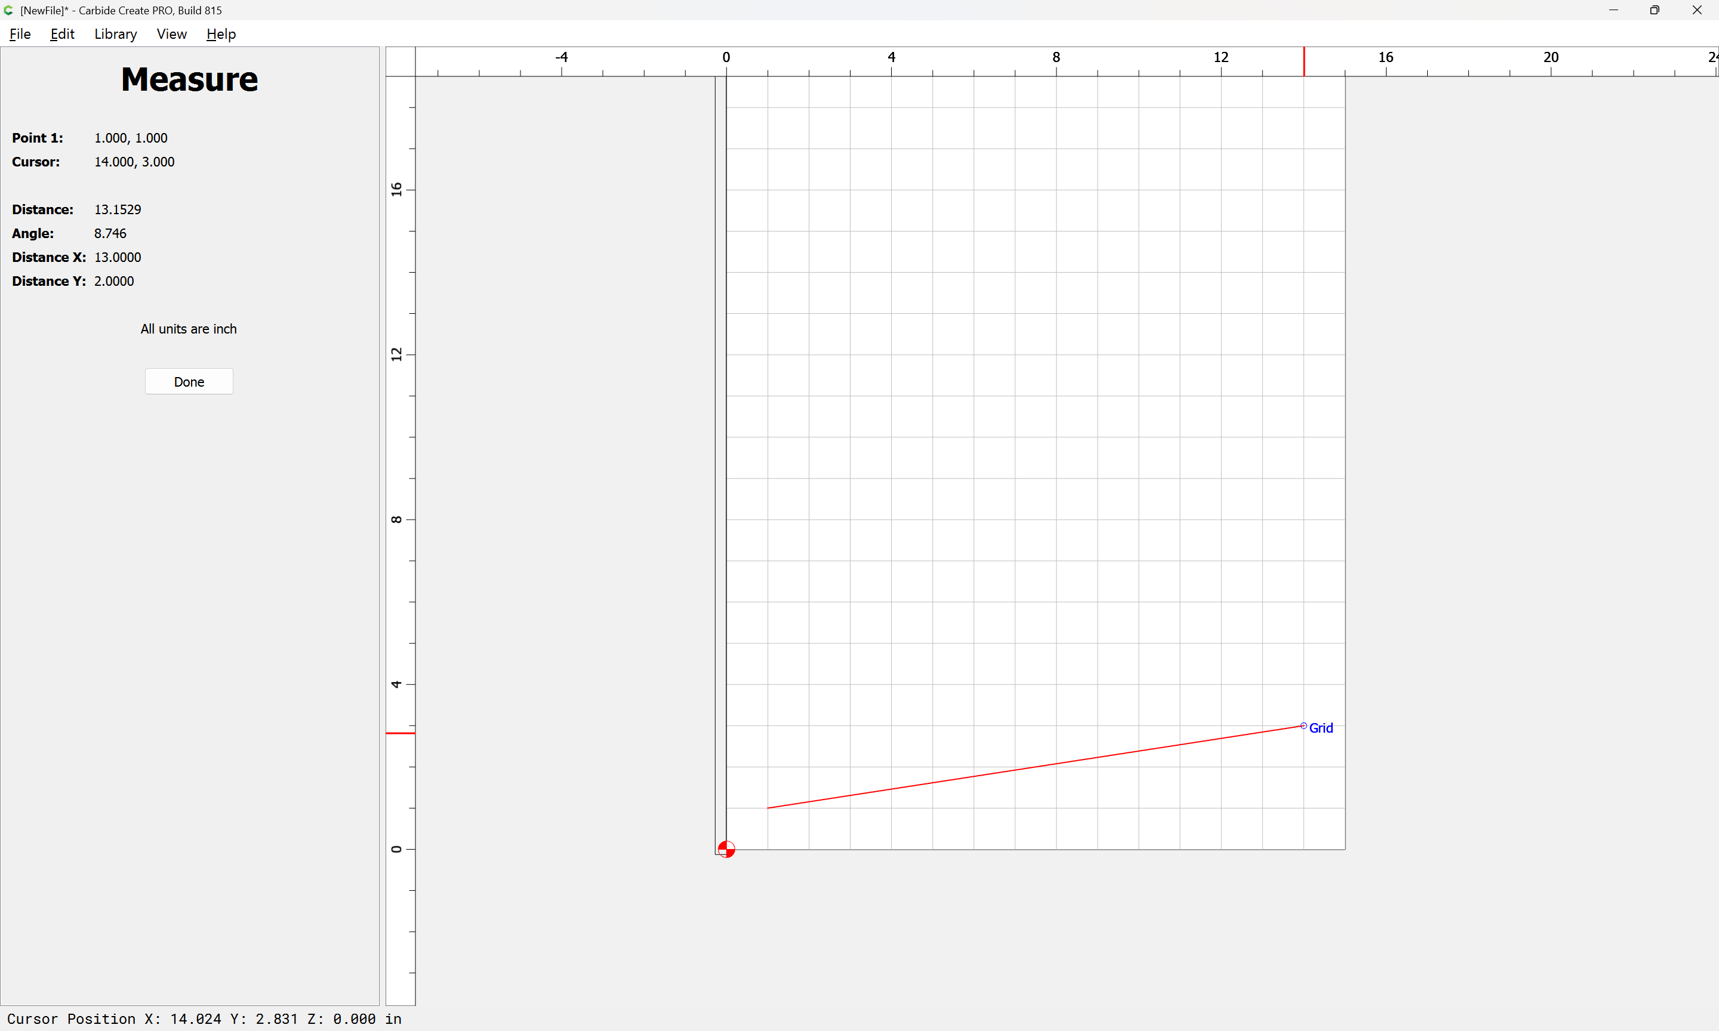
Task: Close the Carbide Create window
Action: click(1697, 10)
